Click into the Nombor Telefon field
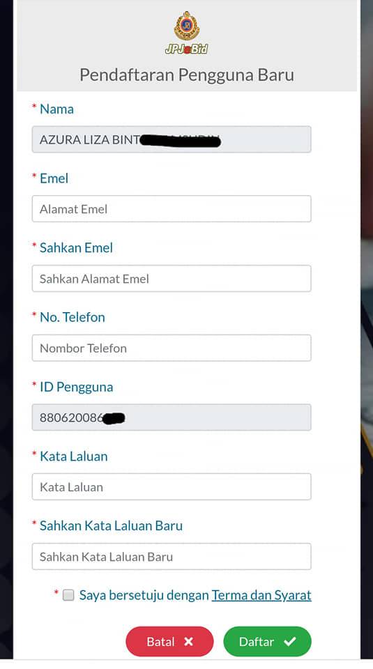The height and width of the screenshot is (669, 373). 172,348
